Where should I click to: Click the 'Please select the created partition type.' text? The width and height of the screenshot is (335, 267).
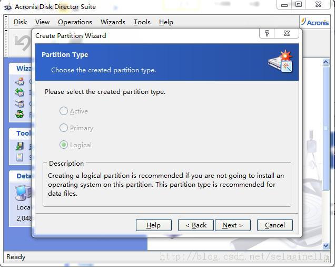coord(105,92)
